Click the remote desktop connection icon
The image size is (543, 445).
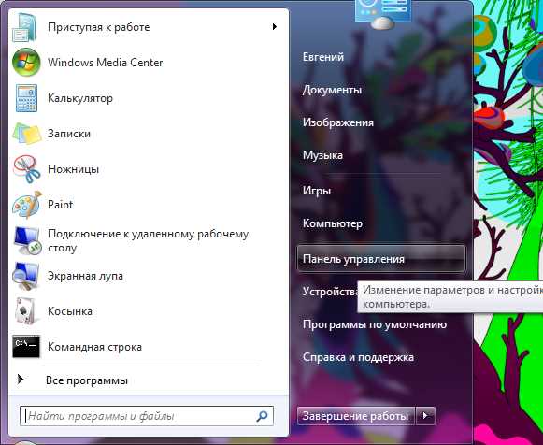(27, 240)
